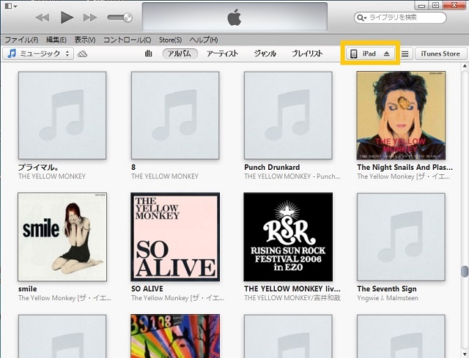Open the プライマル。 album placeholder artwork
Viewport: 469px width, 358px height.
[x=62, y=116]
